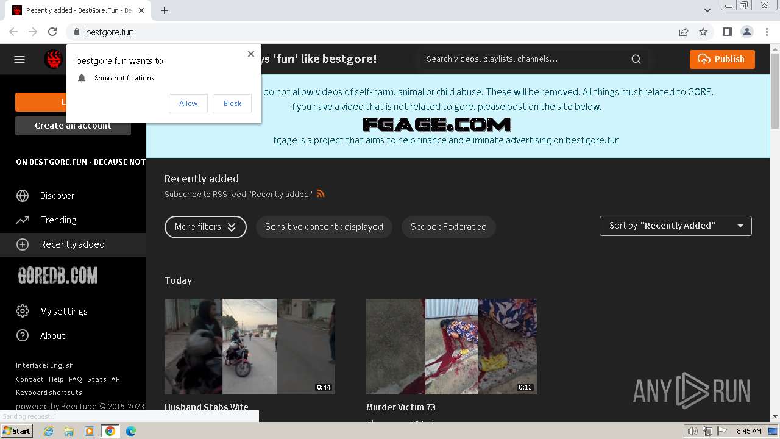The height and width of the screenshot is (439, 780).
Task: Reload the page
Action: (x=52, y=32)
